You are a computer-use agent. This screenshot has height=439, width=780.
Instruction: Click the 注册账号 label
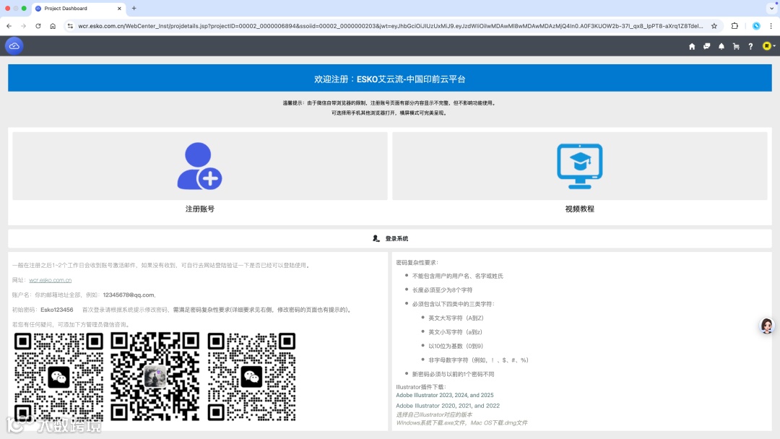pyautogui.click(x=200, y=209)
